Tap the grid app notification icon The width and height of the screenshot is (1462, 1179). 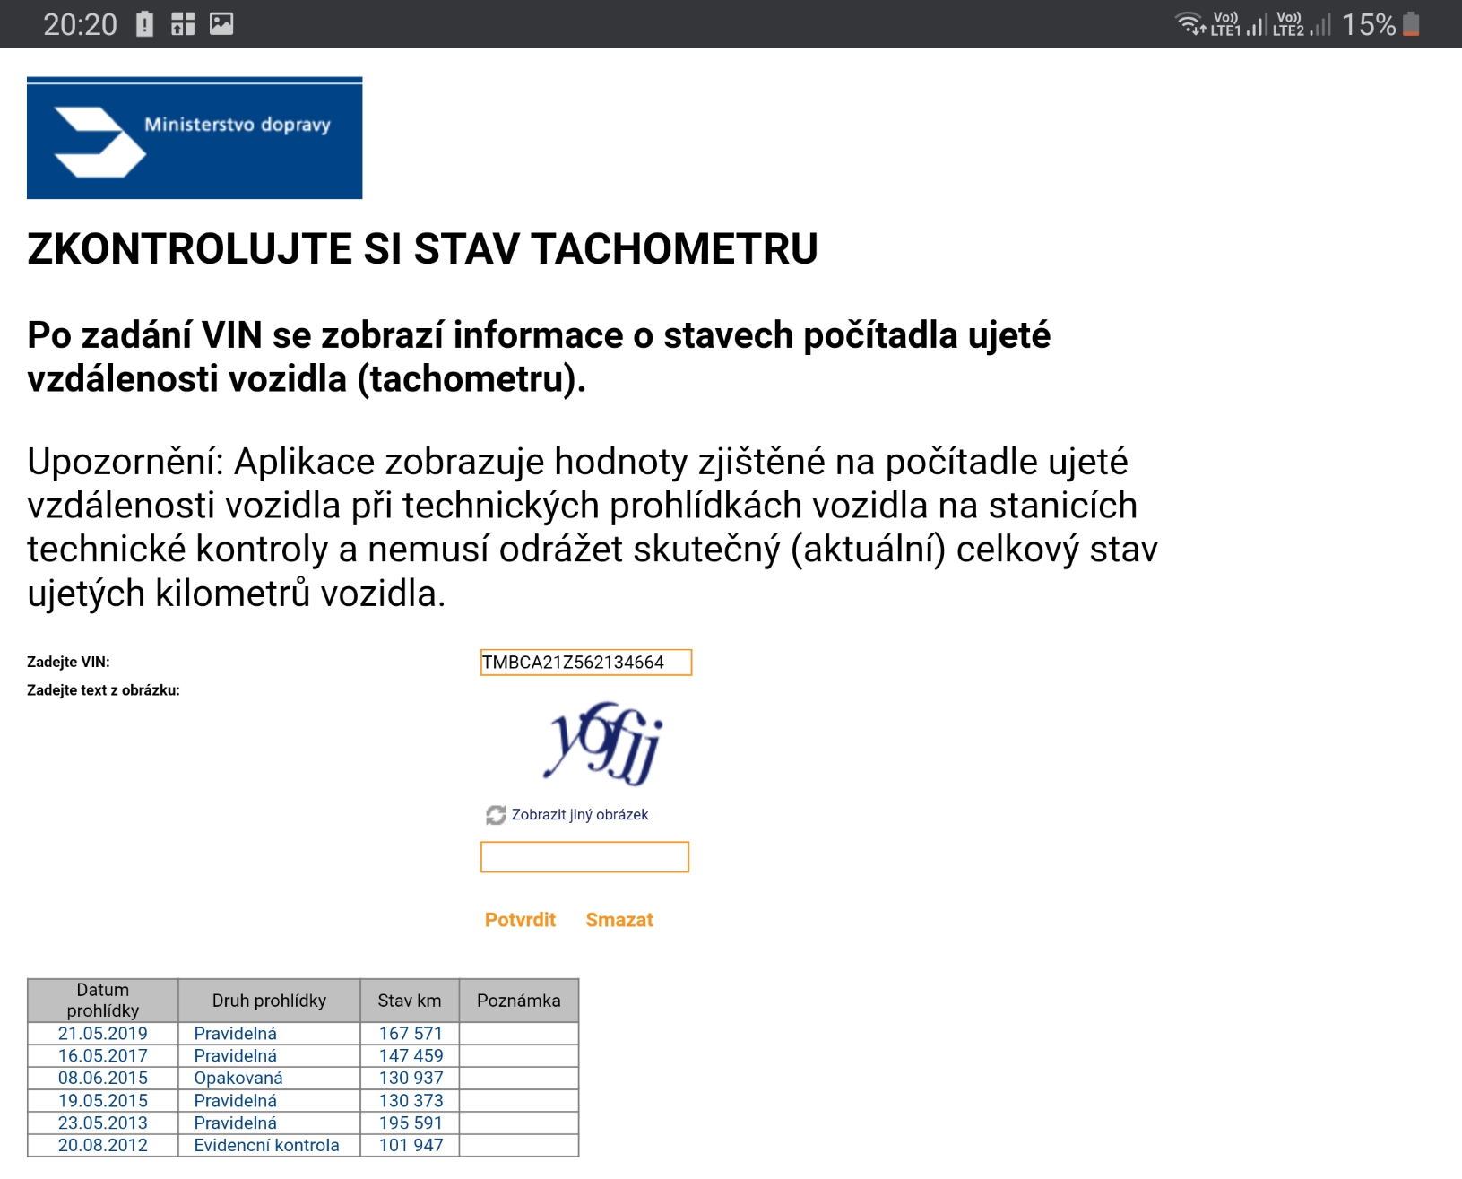183,24
